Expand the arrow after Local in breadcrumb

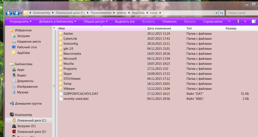(x=160, y=13)
